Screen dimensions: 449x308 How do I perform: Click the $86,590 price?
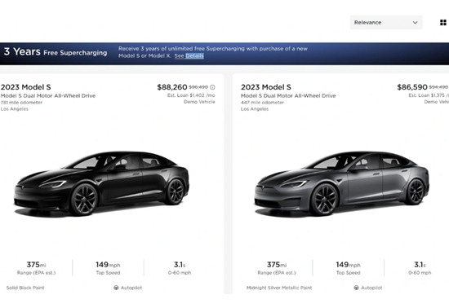click(412, 87)
